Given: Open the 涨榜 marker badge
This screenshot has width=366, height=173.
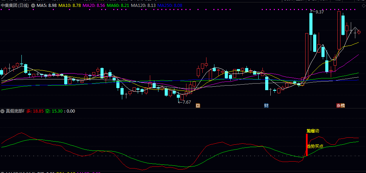Looking at the screenshot, I should pos(340,106).
